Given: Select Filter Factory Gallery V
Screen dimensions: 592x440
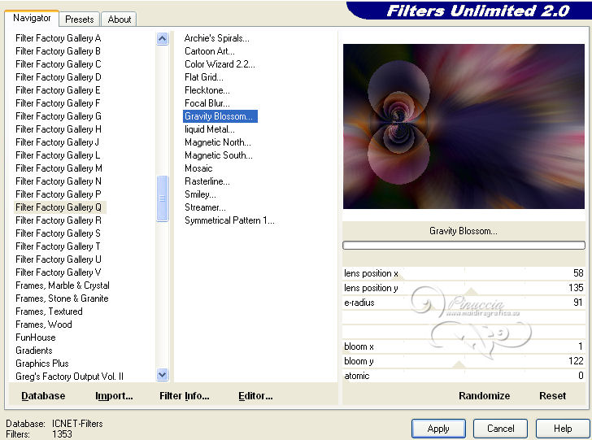Looking at the screenshot, I should tap(59, 272).
